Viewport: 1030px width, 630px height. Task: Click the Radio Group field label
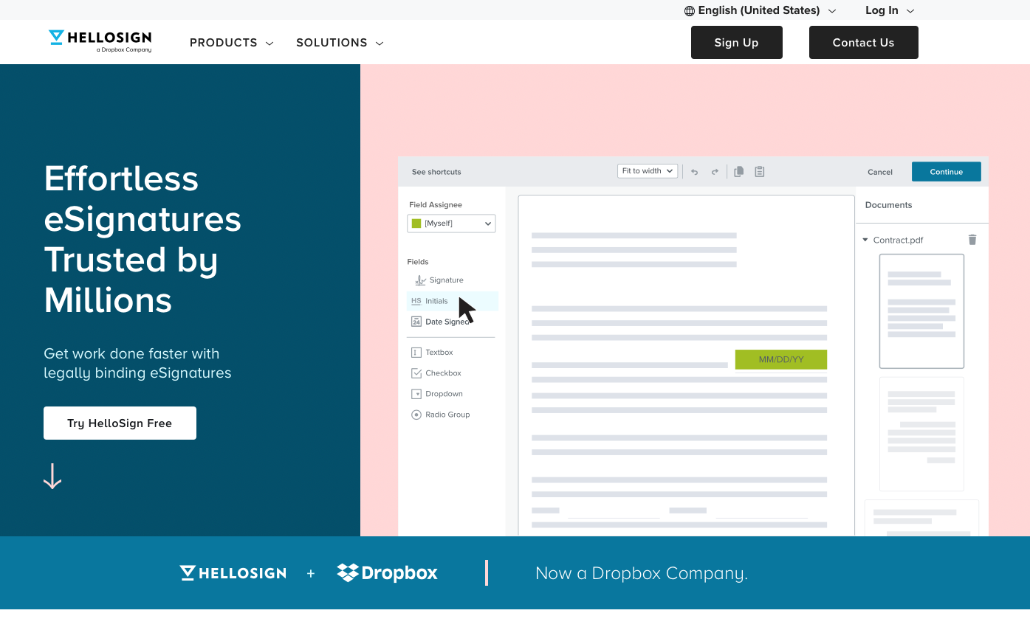tap(447, 415)
